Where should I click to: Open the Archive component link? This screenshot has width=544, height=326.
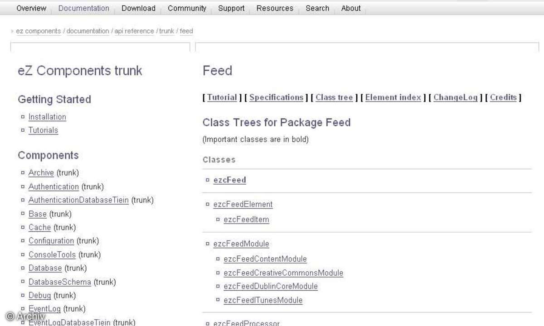point(41,173)
